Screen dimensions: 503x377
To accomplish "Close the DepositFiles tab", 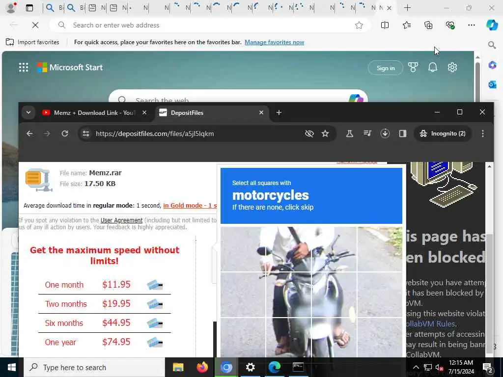I will pyautogui.click(x=261, y=112).
